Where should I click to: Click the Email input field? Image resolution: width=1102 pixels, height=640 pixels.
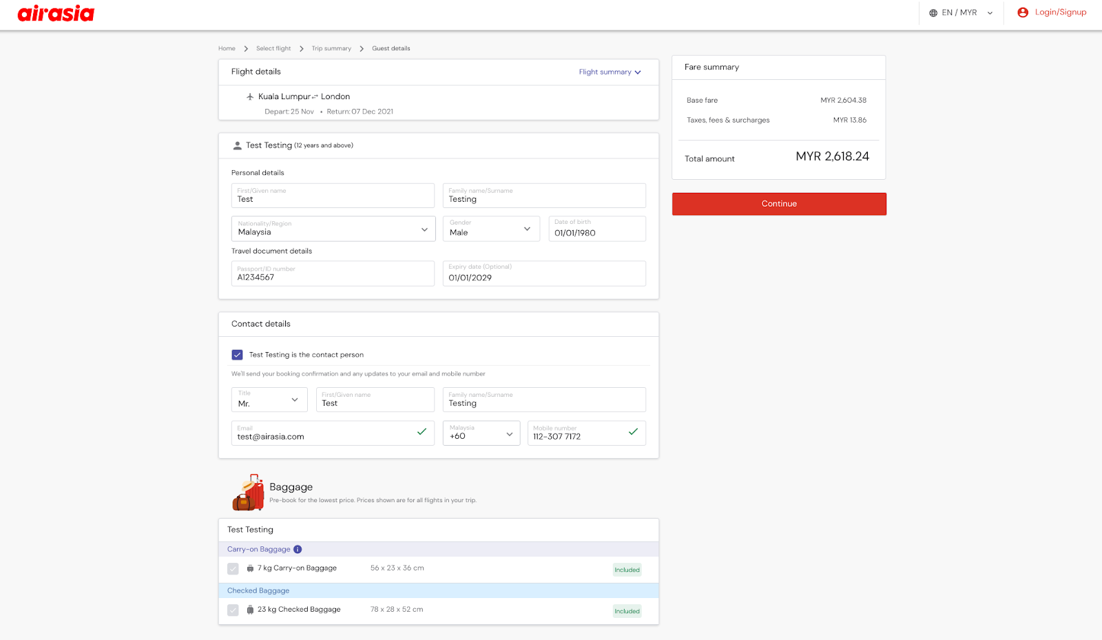333,433
